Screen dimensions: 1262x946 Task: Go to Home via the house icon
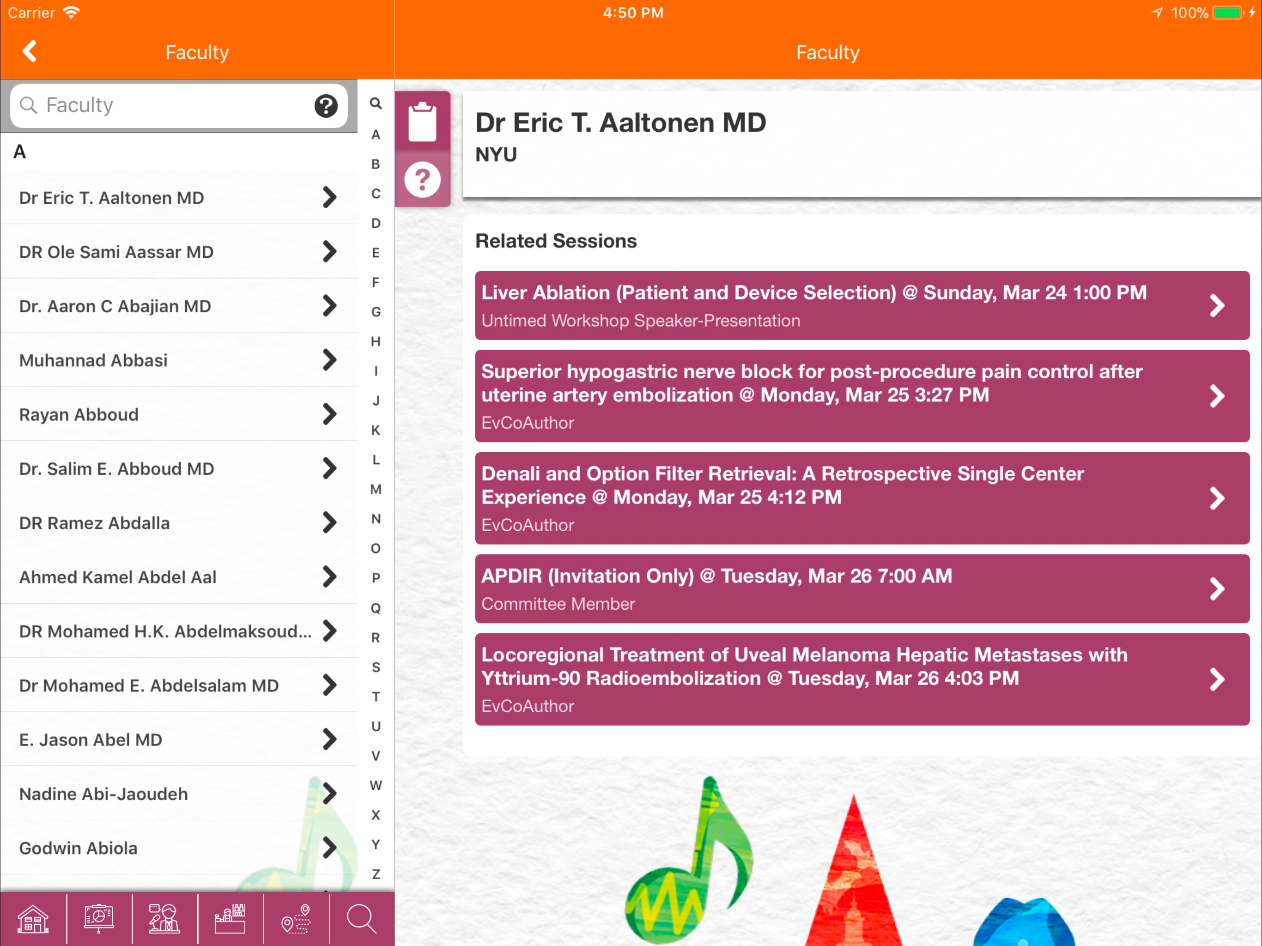pos(33,919)
